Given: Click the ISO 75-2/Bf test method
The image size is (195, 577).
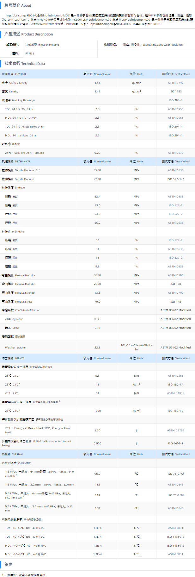Looking at the screenshot, I should coord(175,495).
